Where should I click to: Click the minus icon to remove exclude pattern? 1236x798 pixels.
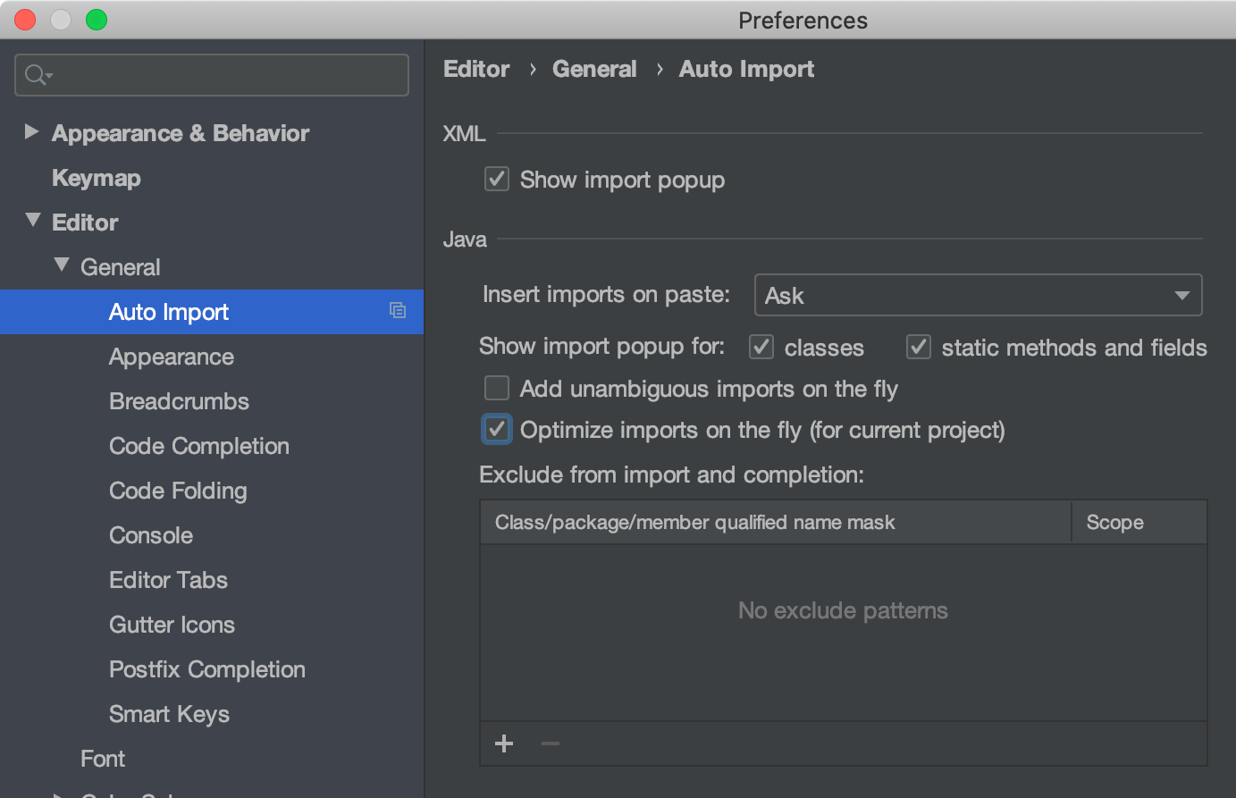point(549,743)
